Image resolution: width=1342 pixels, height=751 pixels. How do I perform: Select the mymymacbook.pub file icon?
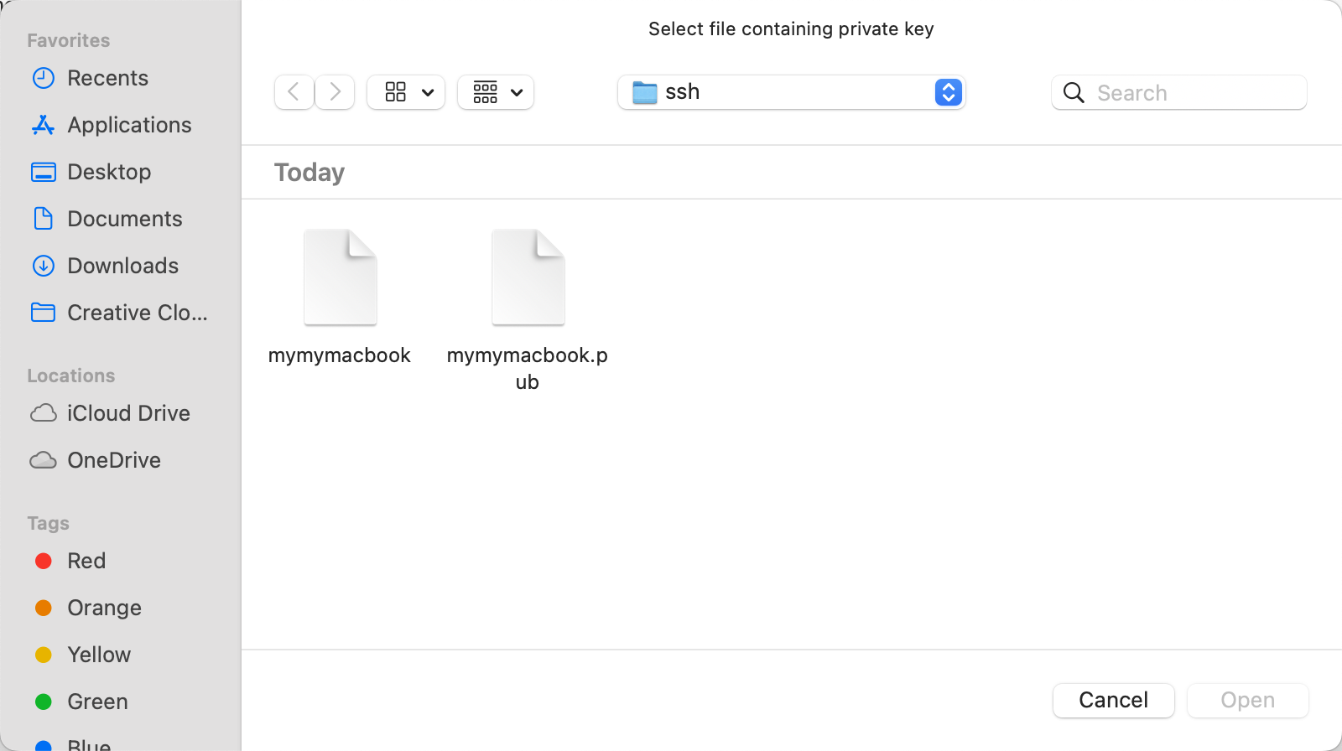click(528, 278)
